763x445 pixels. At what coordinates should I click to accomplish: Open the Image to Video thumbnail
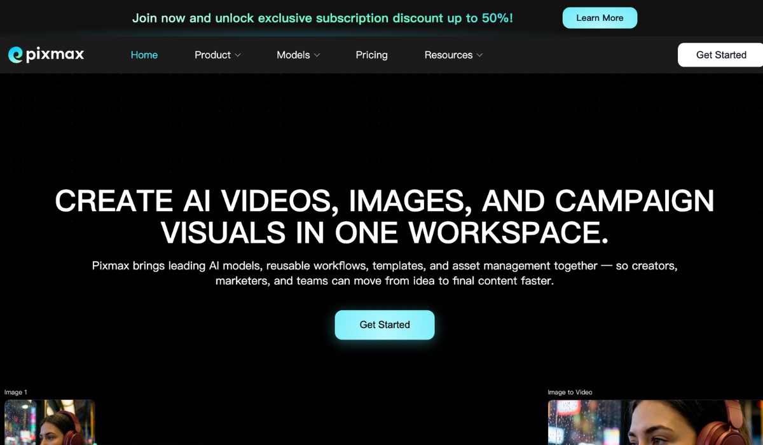655,422
